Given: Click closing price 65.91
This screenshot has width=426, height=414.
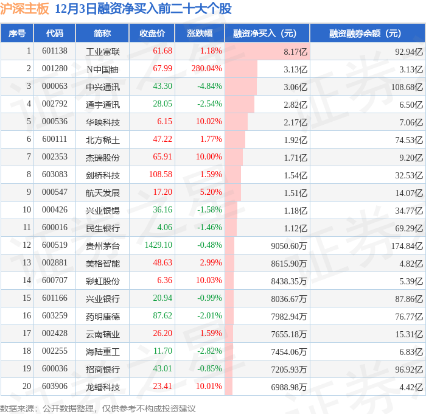Looking at the screenshot, I should [x=162, y=157].
